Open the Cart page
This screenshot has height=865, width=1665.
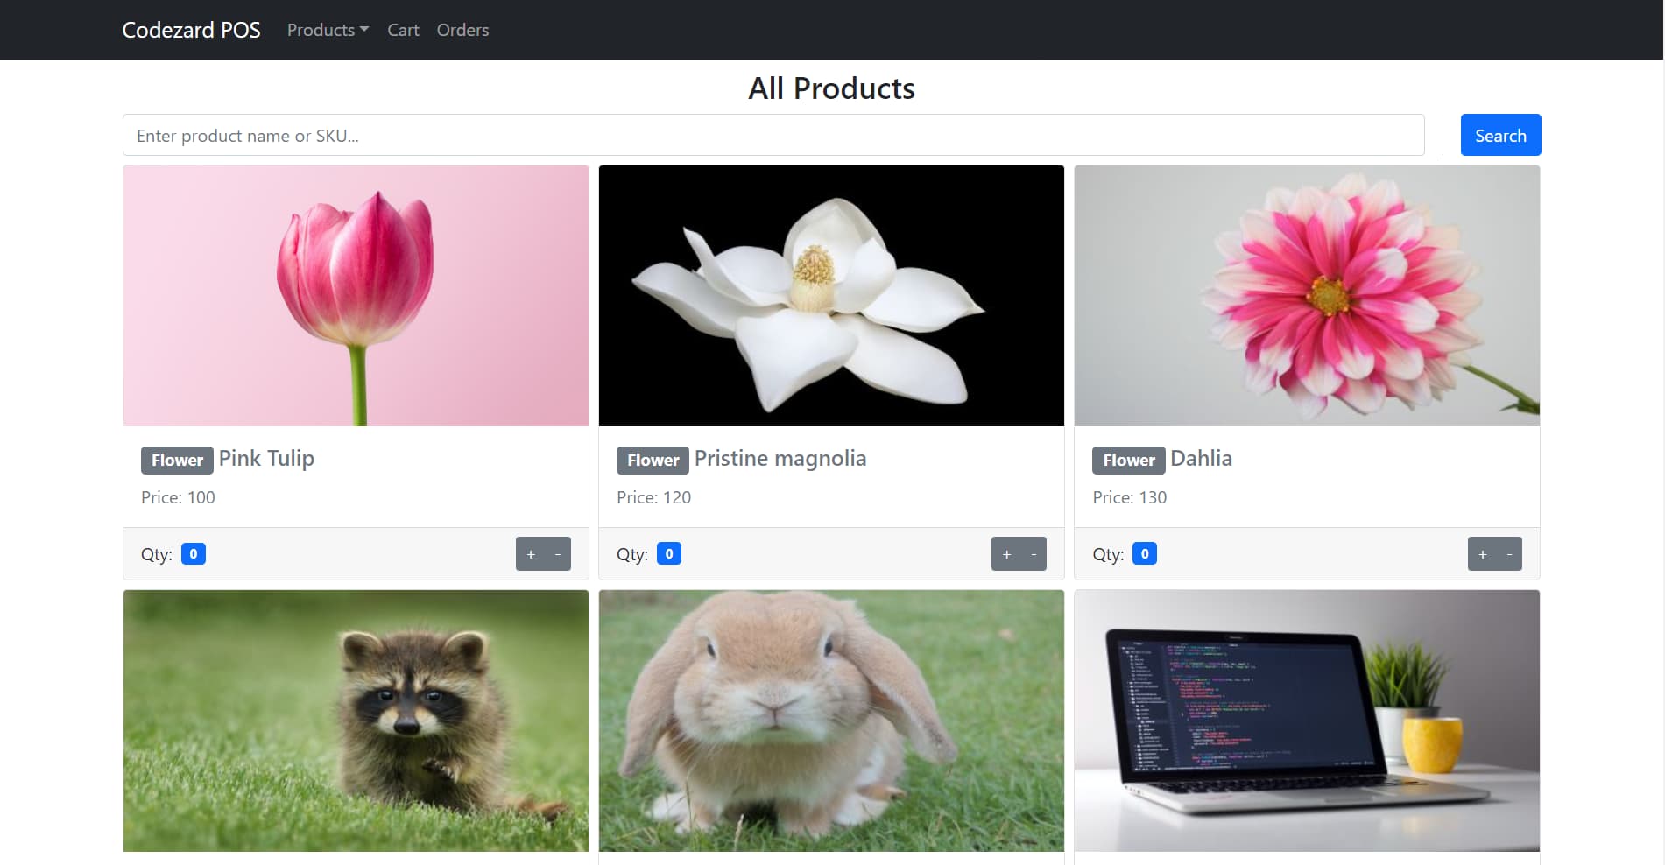403,30
